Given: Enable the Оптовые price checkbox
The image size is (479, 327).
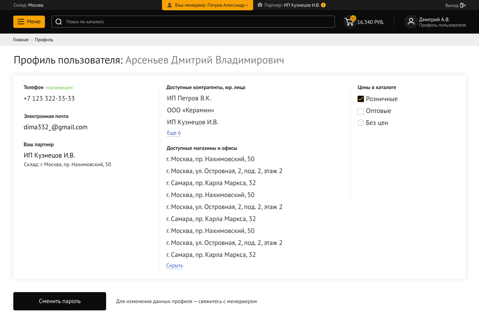Looking at the screenshot, I should tap(361, 111).
